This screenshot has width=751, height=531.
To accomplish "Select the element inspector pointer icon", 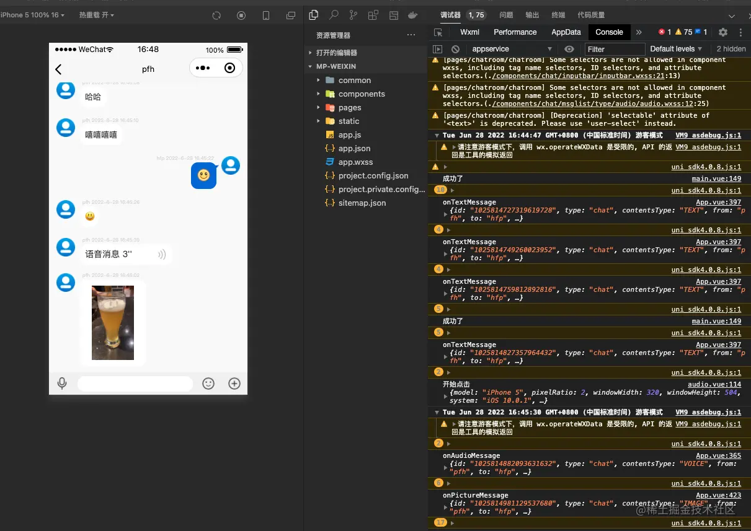I will coord(438,32).
